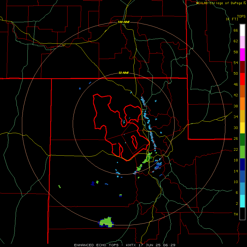Pick the burnt orange legend swatch
Screen dimensions: 247x247
tap(242, 91)
